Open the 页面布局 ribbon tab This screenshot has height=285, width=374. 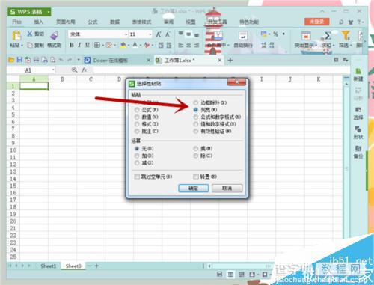click(66, 22)
